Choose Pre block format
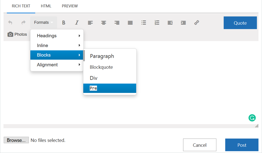This screenshot has height=153, width=262. 110,88
